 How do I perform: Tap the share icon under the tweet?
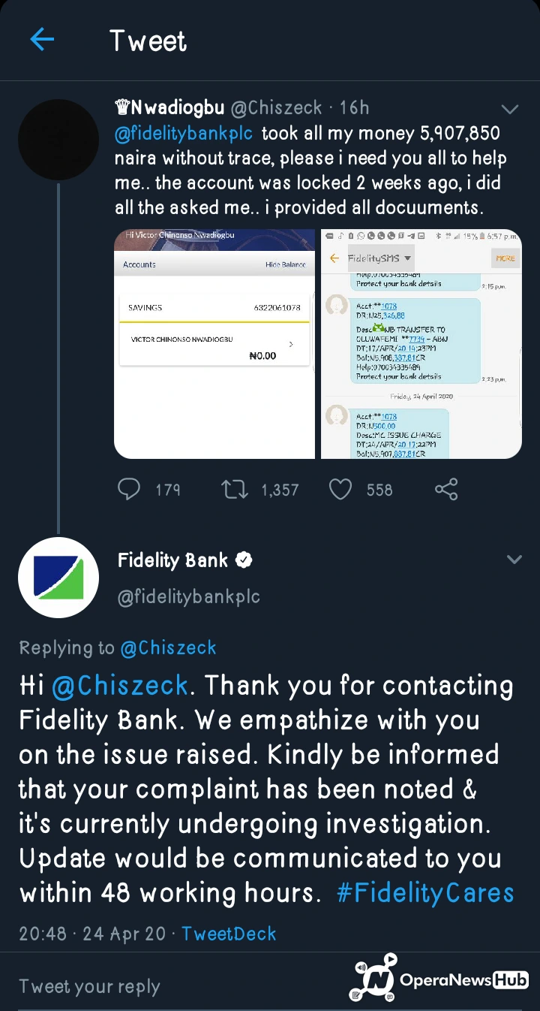(x=446, y=490)
